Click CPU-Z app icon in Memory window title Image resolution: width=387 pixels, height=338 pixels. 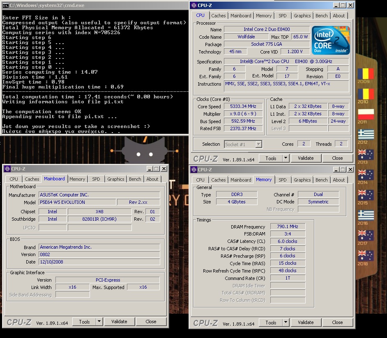pos(194,170)
